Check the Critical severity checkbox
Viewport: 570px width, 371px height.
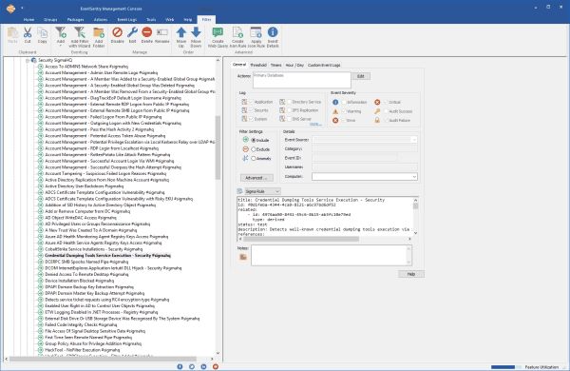[386, 103]
